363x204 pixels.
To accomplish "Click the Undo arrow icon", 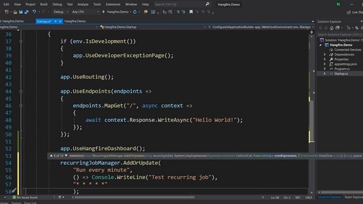I will pyautogui.click(x=34, y=12).
